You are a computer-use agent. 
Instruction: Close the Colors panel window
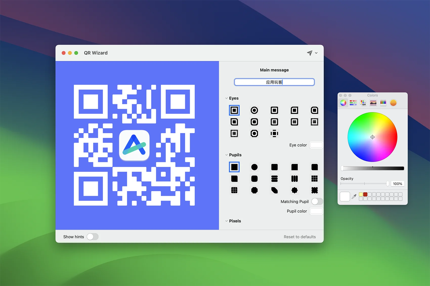tap(341, 95)
